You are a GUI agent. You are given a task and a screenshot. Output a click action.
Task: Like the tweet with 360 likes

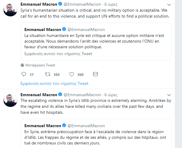(72, 74)
